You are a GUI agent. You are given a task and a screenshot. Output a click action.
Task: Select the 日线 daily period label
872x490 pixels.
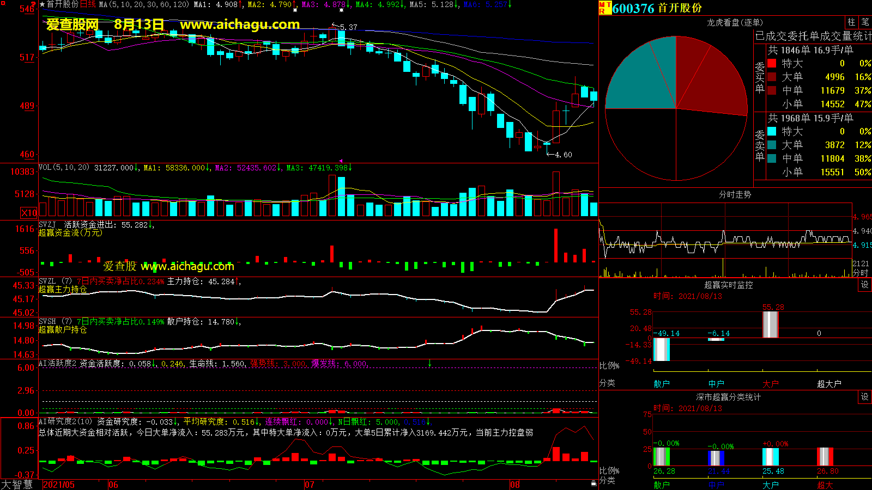88,4
